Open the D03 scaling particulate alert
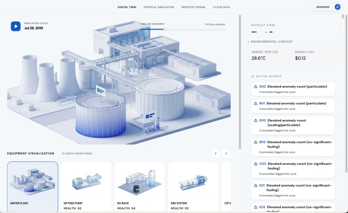The width and height of the screenshot is (348, 213). tap(293, 125)
